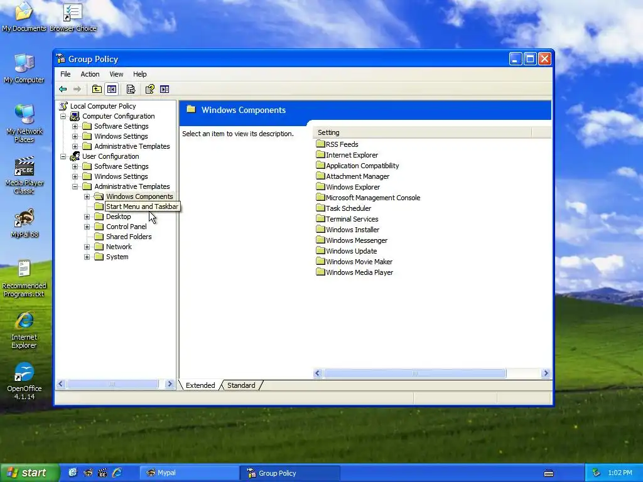
Task: Select Recommended Programs.txt desktop file
Action: [24, 279]
